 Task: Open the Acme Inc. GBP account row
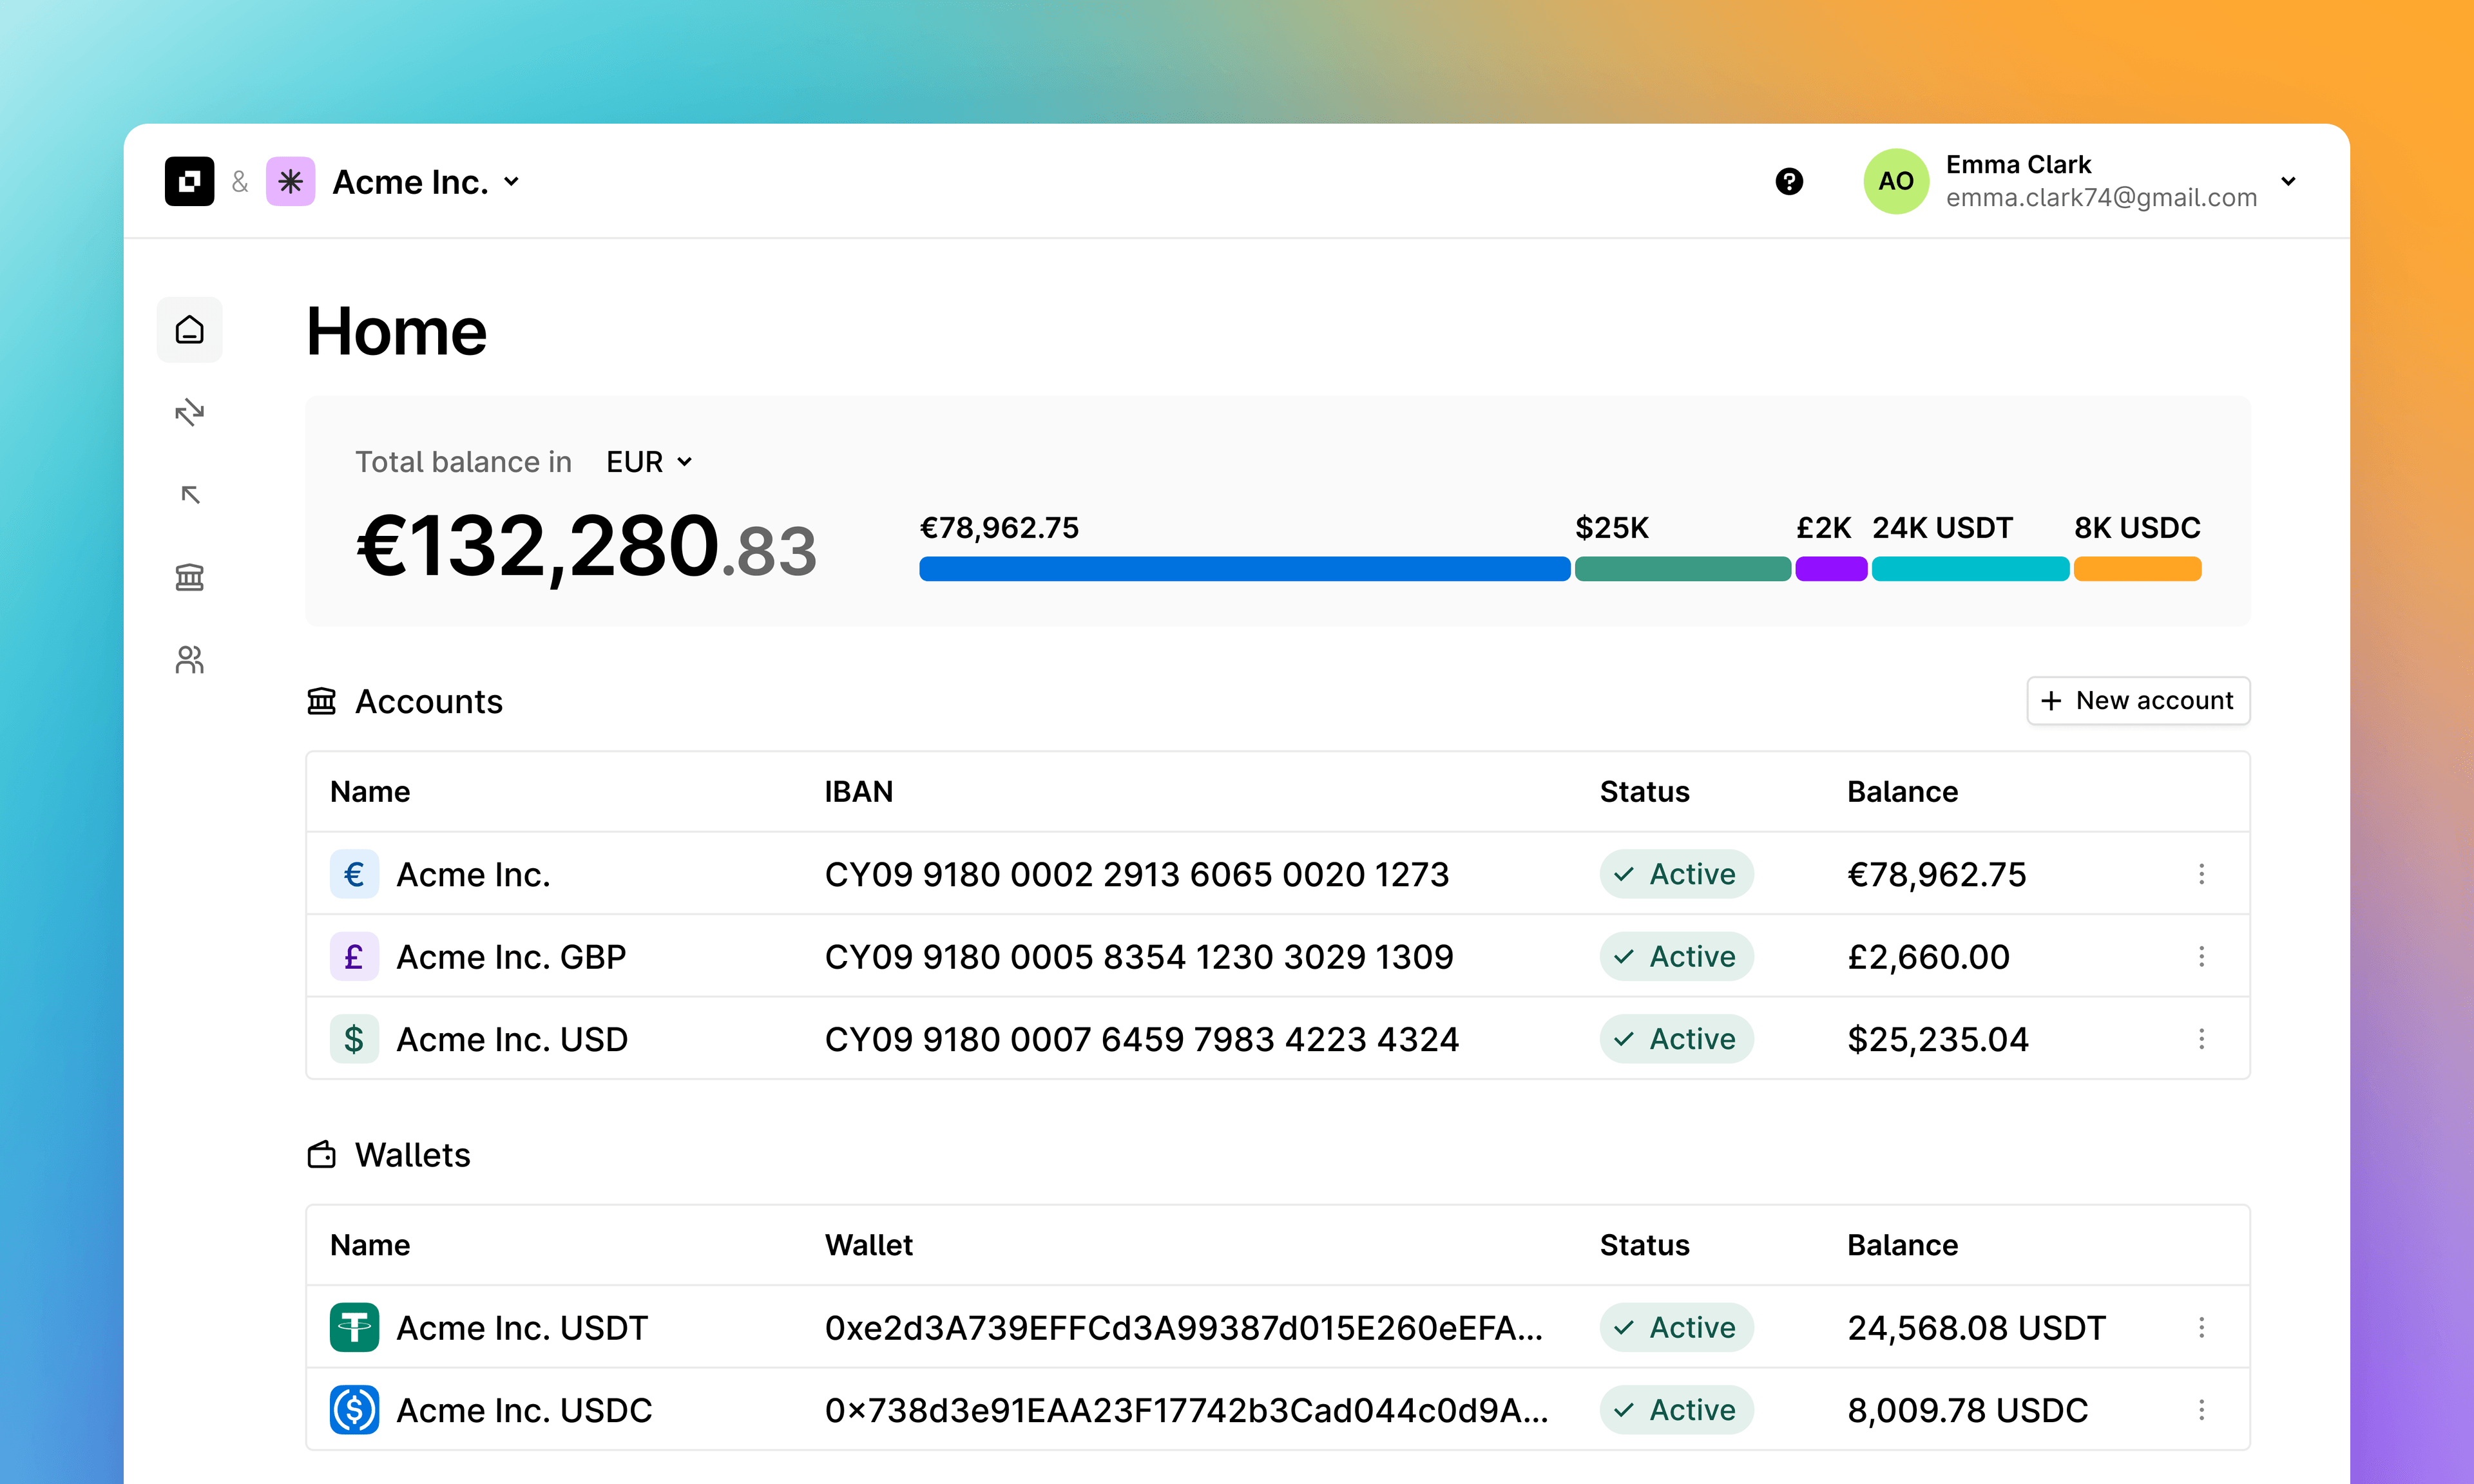click(x=511, y=957)
